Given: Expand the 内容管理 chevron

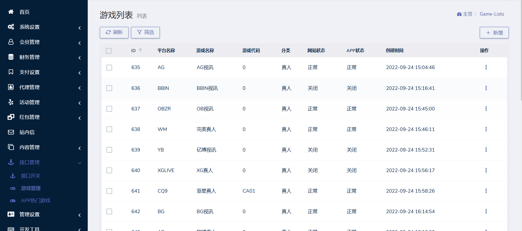Looking at the screenshot, I should pyautogui.click(x=80, y=148).
